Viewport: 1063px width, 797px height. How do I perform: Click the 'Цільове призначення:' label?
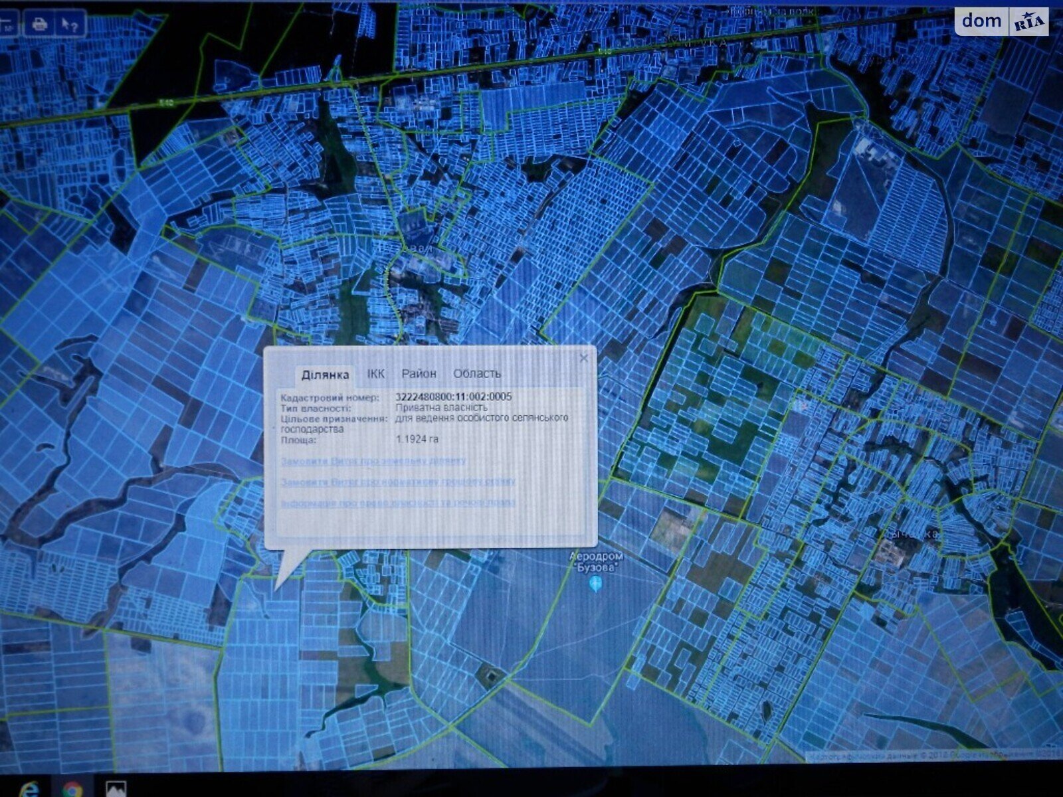(x=334, y=418)
